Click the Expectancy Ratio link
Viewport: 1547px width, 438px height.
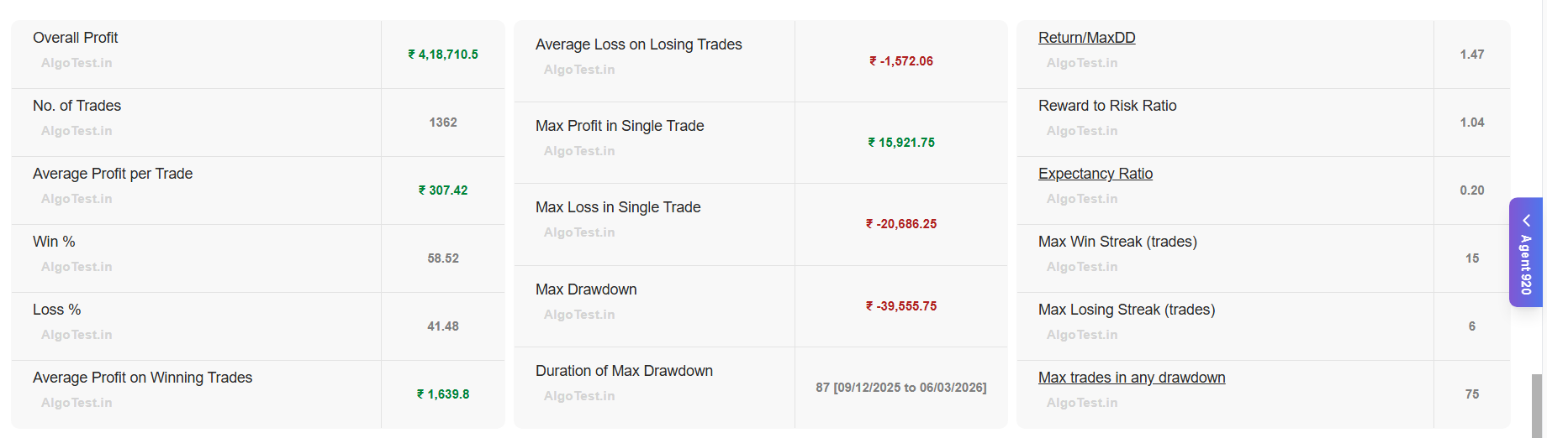(1095, 174)
